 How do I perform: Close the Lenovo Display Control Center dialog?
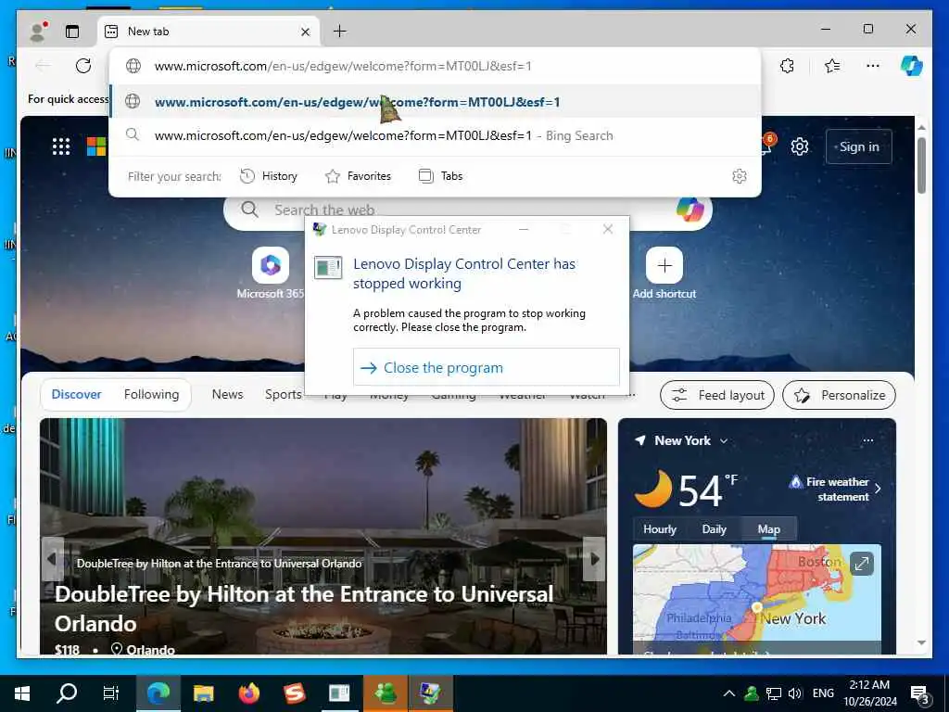tap(608, 229)
